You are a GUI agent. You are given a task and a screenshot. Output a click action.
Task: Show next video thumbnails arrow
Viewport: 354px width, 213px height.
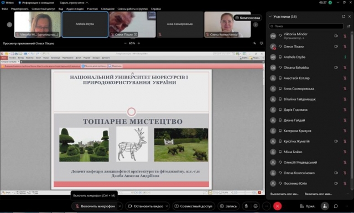256,25
